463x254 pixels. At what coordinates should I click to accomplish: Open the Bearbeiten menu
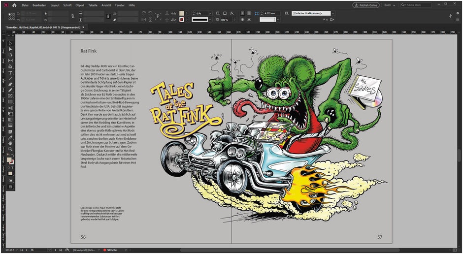39,5
